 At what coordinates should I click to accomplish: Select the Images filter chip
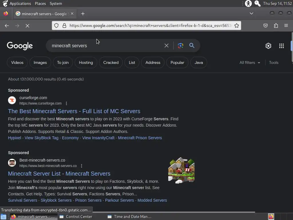click(x=40, y=62)
